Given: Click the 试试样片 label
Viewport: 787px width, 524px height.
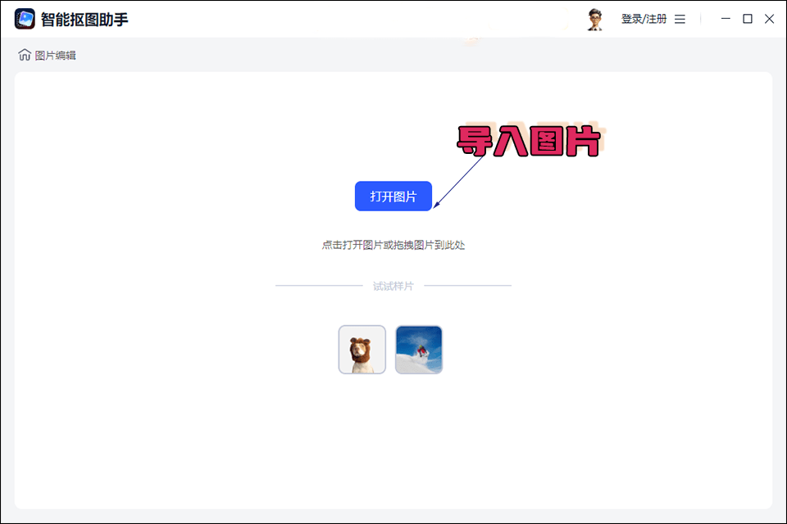Looking at the screenshot, I should pos(393,286).
